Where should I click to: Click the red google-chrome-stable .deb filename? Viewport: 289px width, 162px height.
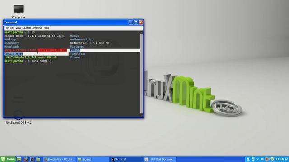point(36,50)
